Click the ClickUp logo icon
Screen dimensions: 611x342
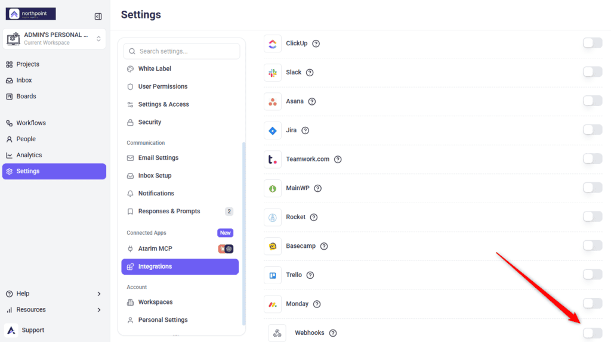coord(272,43)
